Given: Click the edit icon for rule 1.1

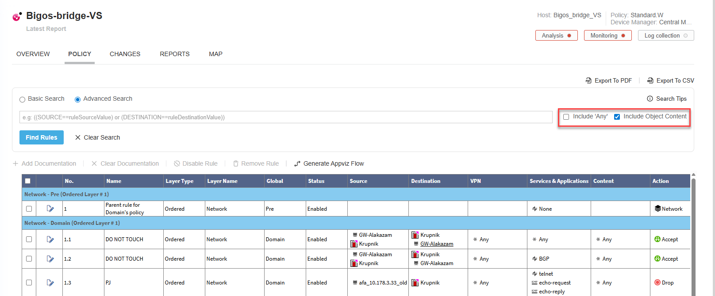Looking at the screenshot, I should coord(50,239).
